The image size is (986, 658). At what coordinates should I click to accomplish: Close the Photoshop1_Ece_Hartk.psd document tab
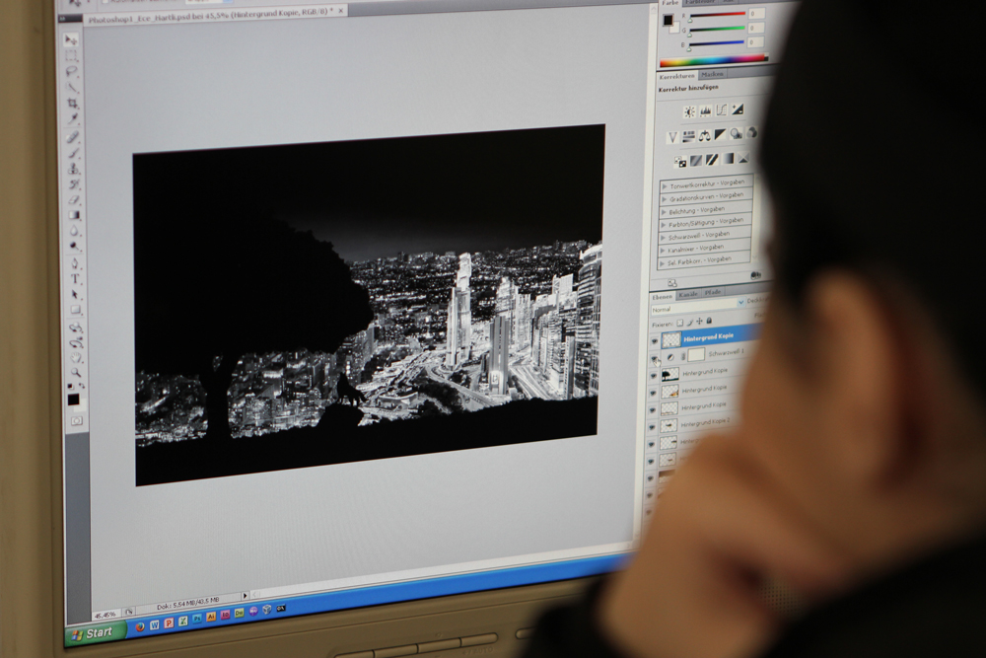tap(342, 11)
